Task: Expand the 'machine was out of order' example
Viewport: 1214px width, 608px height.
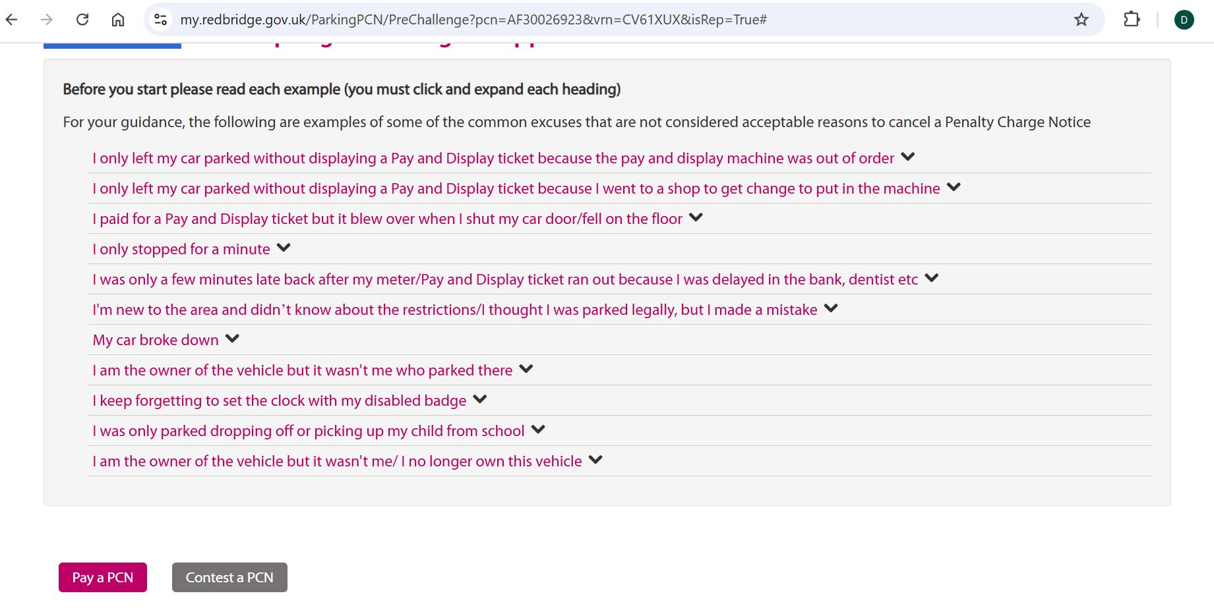Action: coord(493,158)
